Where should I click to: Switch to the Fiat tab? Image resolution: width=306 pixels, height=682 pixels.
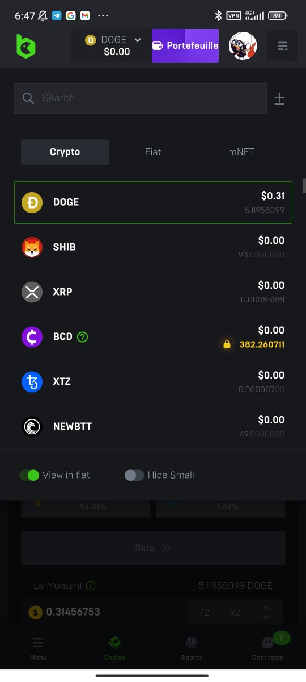tap(153, 152)
